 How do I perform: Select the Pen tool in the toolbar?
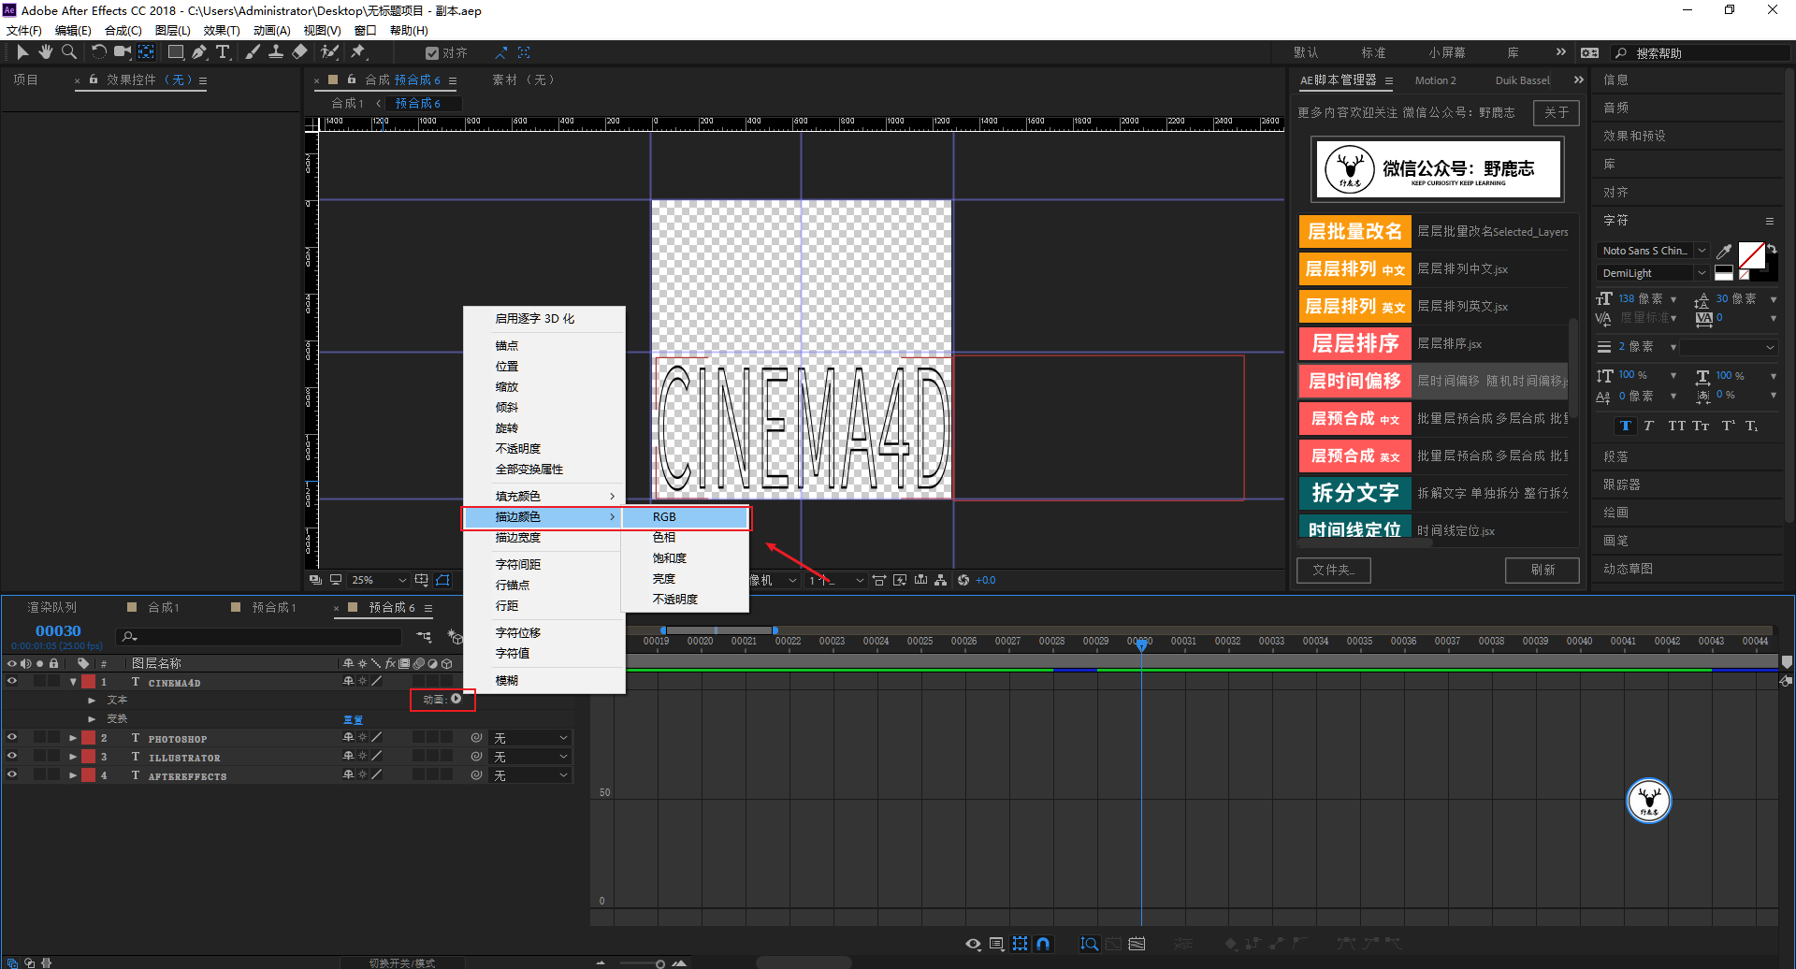click(x=199, y=52)
